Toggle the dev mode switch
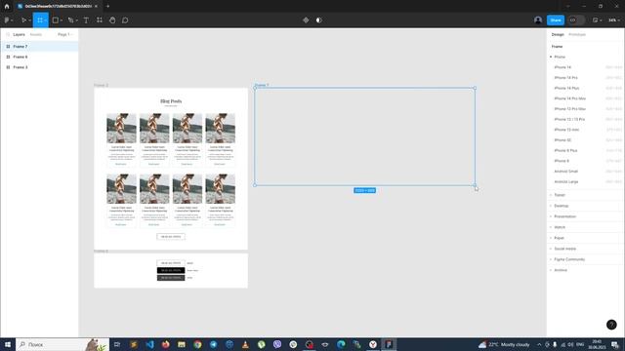Viewport: 625px width, 351px height. [x=576, y=20]
